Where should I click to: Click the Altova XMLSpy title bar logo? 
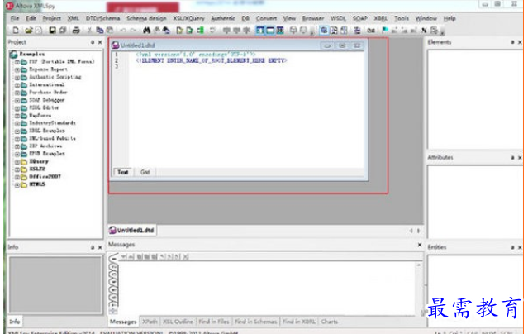click(x=10, y=6)
